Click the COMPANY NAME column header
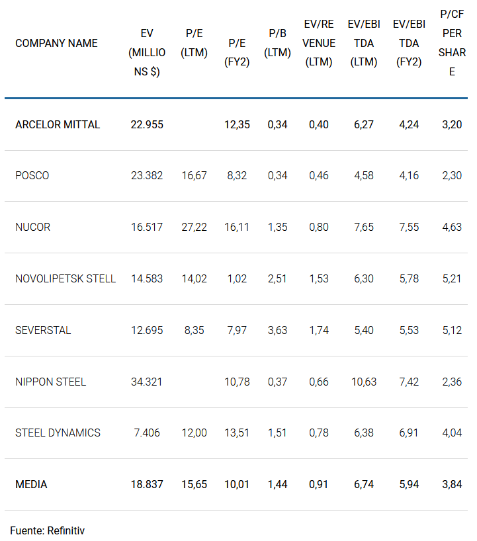This screenshot has height=541, width=477. click(x=56, y=43)
